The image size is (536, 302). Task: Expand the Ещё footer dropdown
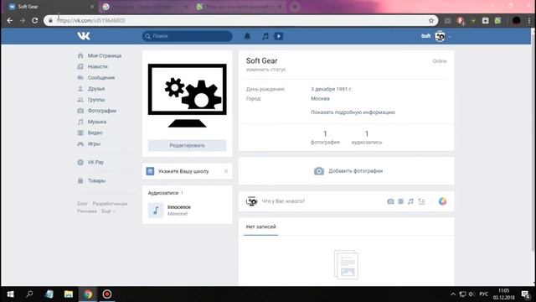(x=108, y=211)
